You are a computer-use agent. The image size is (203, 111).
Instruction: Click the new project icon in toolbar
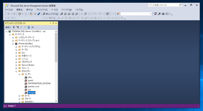[x=19, y=14]
